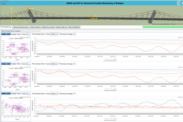
Task: Click the Welcome:meng(System Admin) text
Action: [x=164, y=24]
